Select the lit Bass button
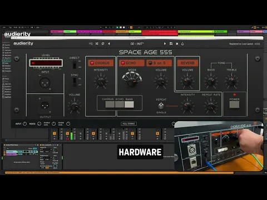The height and width of the screenshot is (200, 267). click(x=129, y=104)
